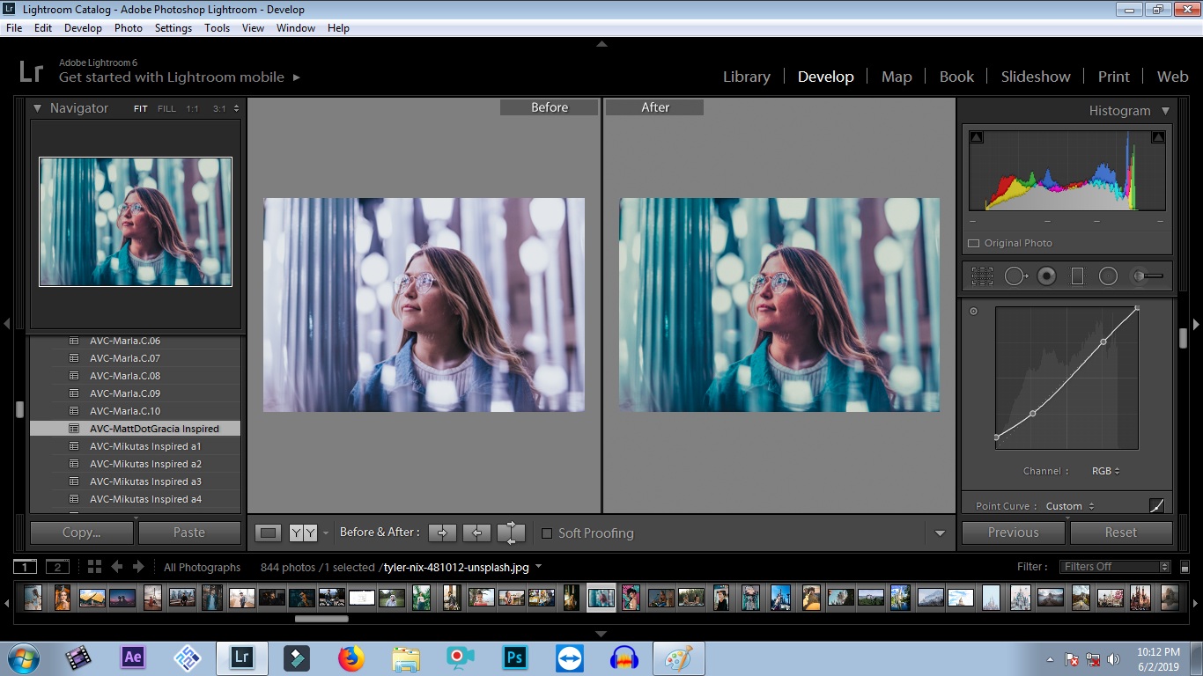
Task: Open Audacity from the taskbar
Action: point(624,657)
